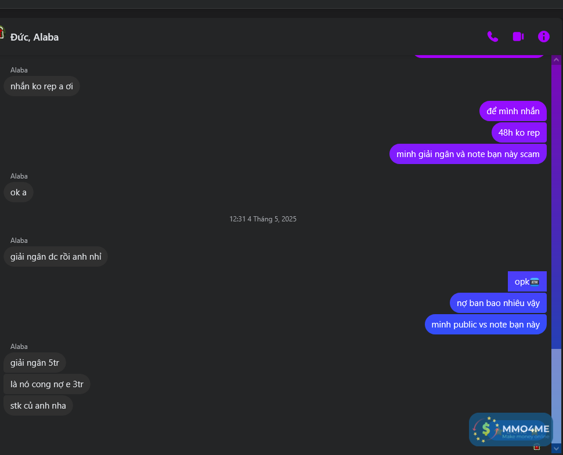Select message 'giải ngân dc rồi anh nhỉ'
The image size is (563, 455).
pos(56,257)
